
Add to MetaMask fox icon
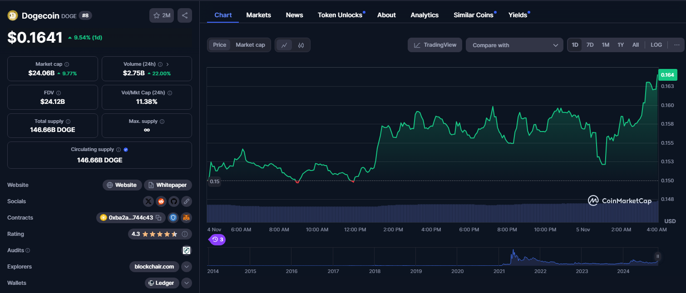(x=186, y=218)
